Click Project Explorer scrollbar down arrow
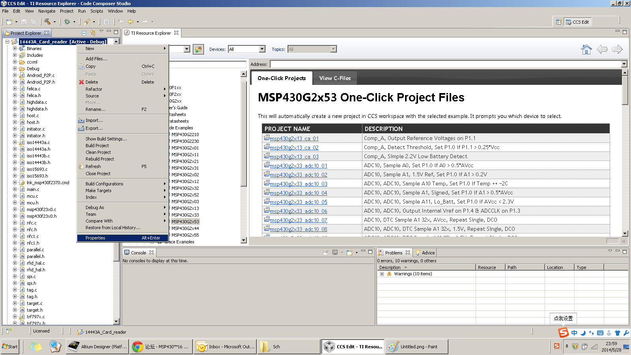 116,321
